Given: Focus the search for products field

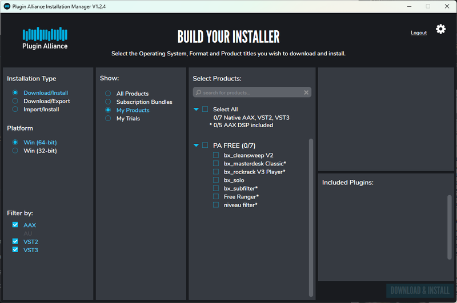Looking at the screenshot, I should [252, 92].
